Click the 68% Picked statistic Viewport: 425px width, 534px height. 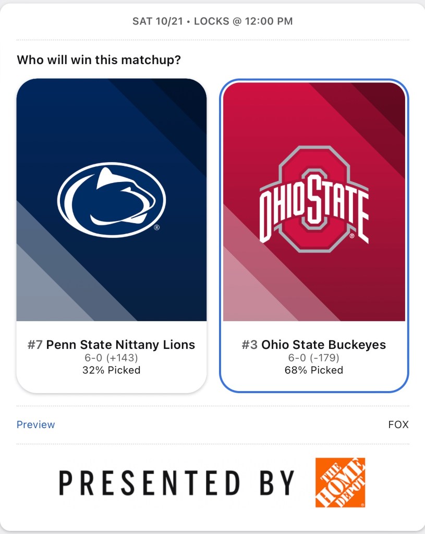[314, 370]
